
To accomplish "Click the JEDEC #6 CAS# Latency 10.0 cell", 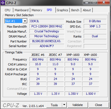I will click(38, 64).
